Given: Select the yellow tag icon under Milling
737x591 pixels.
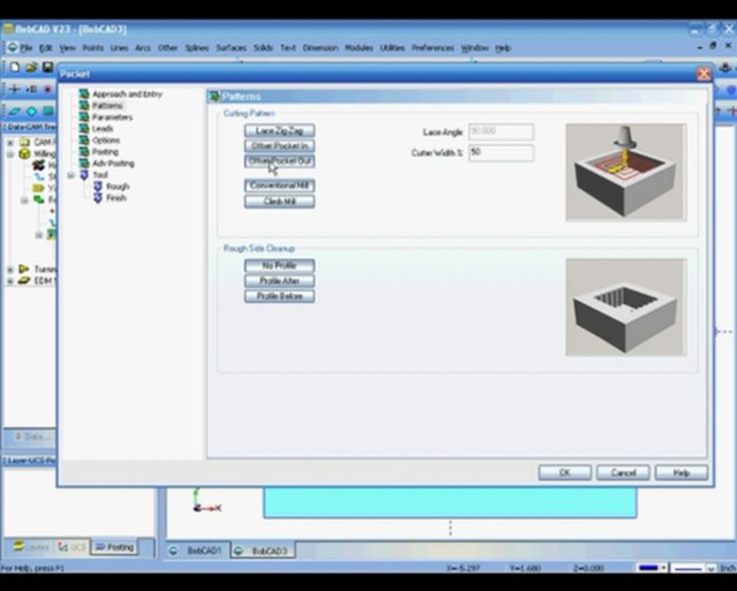Looking at the screenshot, I should [x=38, y=188].
